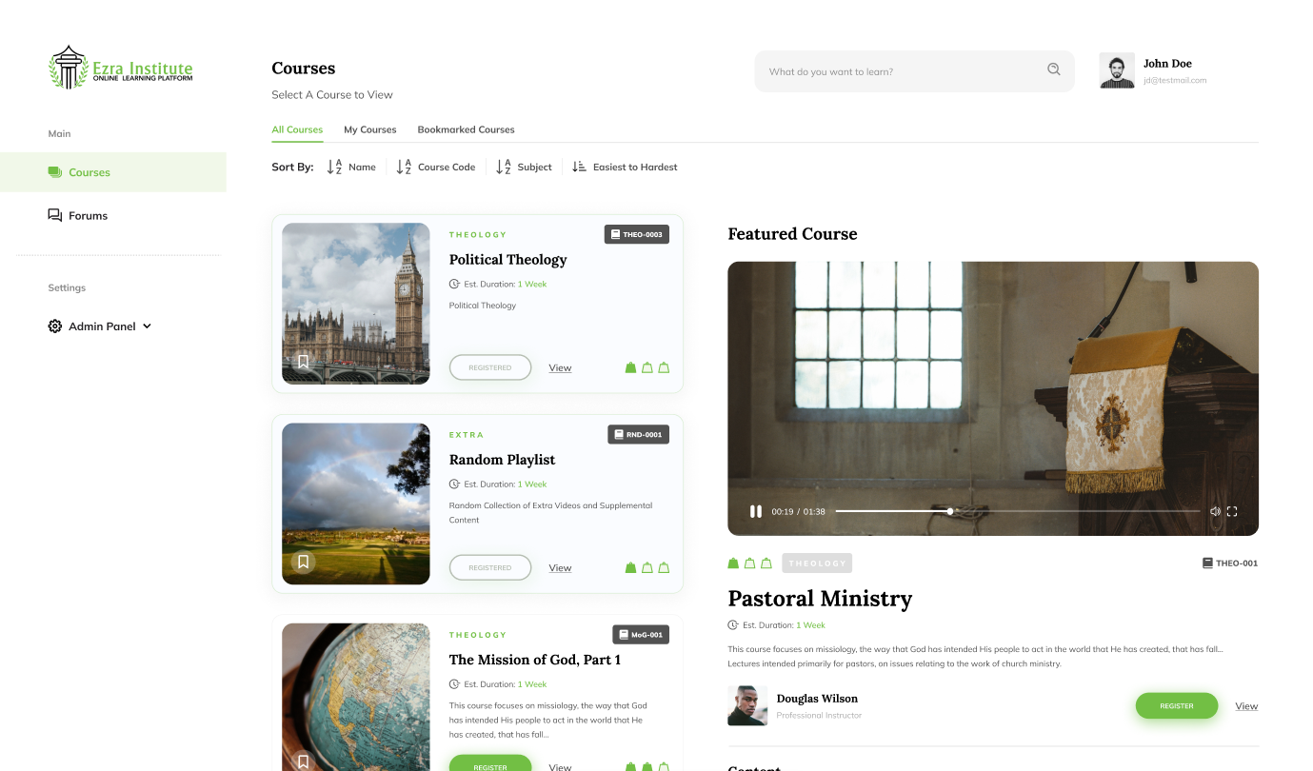Click the search magnifier icon
Screen dimensions: 1313x771
[x=1054, y=69]
